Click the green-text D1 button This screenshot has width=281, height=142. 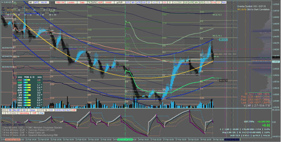coord(181,2)
